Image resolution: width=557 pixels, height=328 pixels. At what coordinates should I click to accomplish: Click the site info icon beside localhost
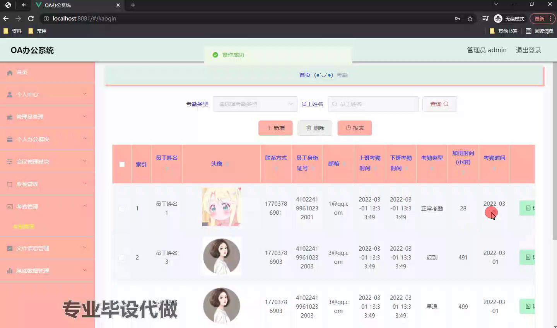[x=46, y=19]
